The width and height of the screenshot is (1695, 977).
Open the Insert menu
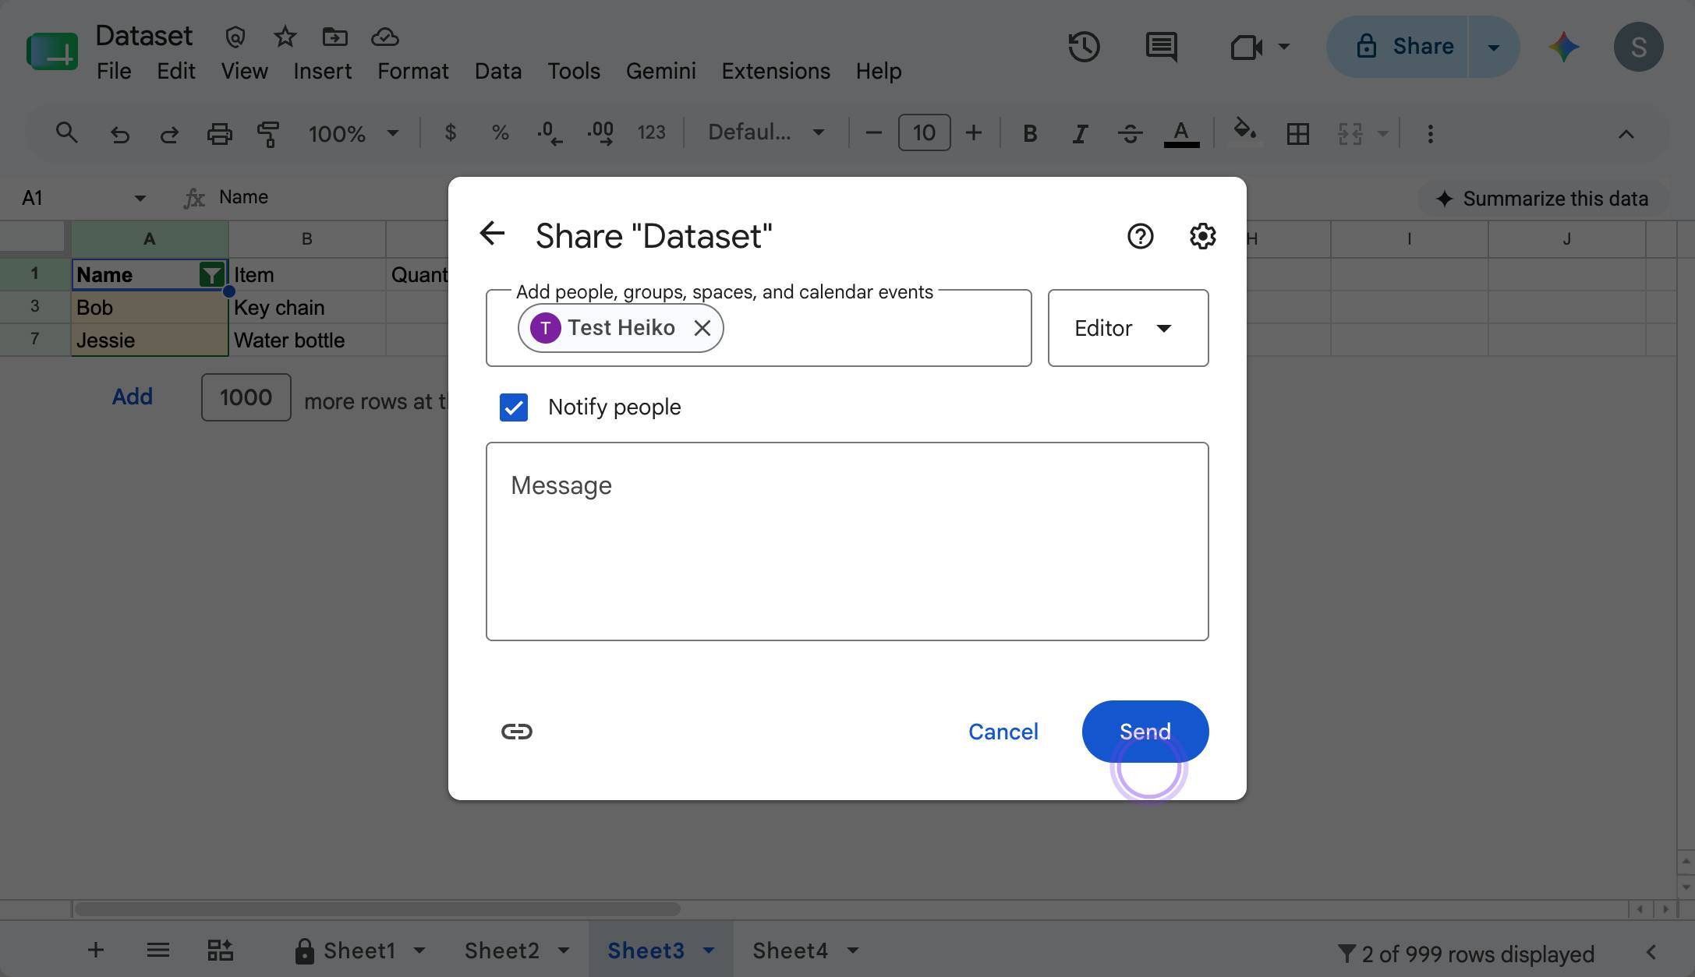pyautogui.click(x=322, y=71)
